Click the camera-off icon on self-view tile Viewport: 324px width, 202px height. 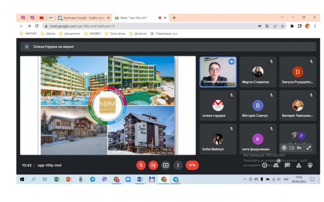coord(292,148)
